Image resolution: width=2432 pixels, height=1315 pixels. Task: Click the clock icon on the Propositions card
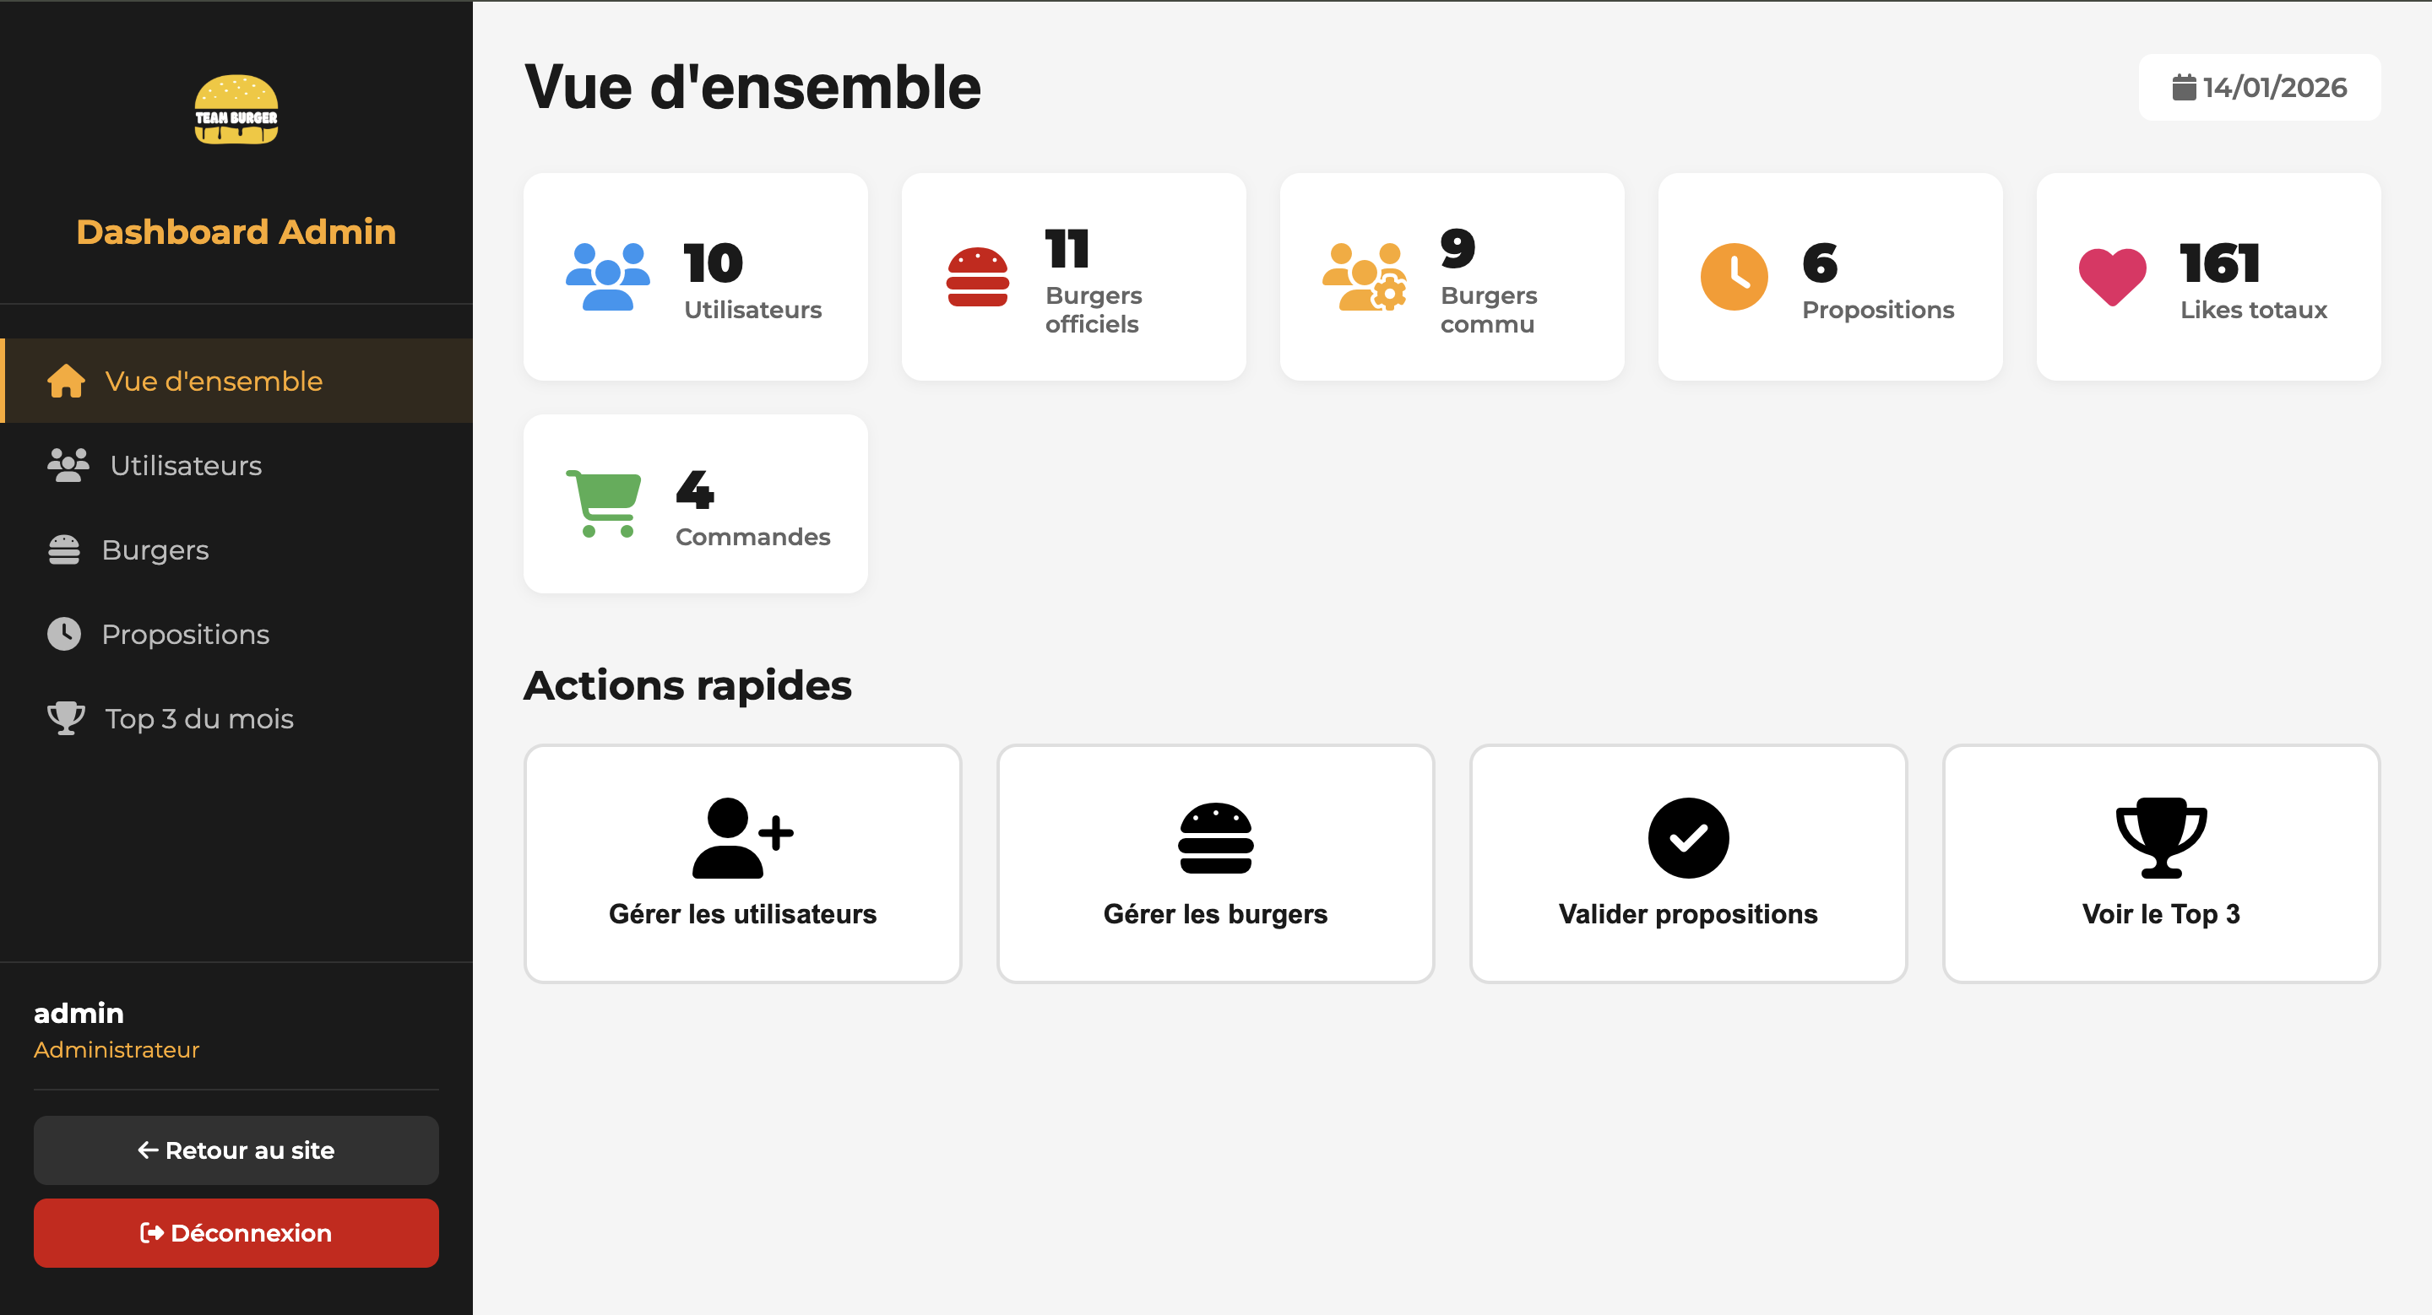[x=1734, y=276]
